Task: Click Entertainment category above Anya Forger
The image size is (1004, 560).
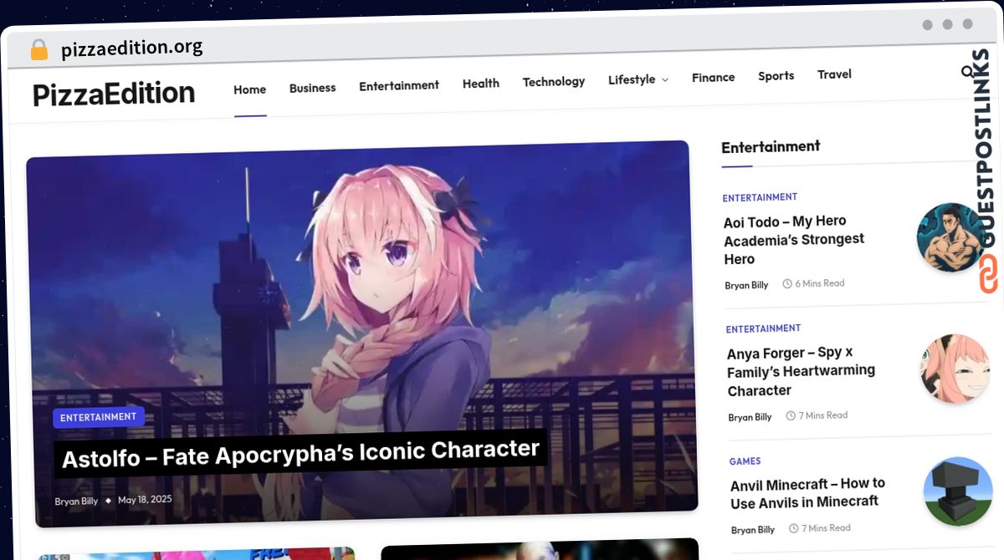Action: point(763,328)
